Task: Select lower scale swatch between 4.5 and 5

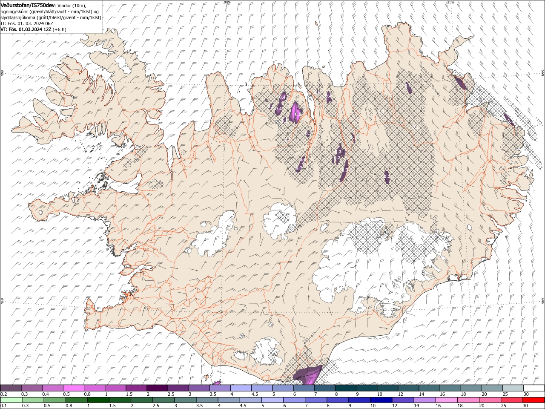Action: 250,400
